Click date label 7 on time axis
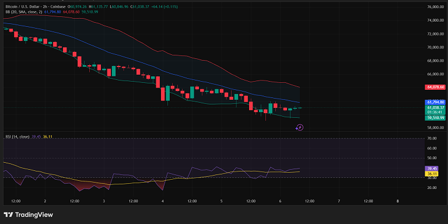Viewport: 448px width, 224px height. click(339, 201)
